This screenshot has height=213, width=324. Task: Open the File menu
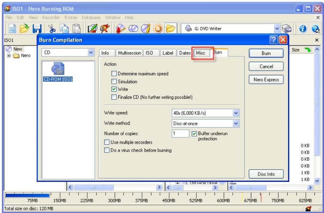(9, 18)
